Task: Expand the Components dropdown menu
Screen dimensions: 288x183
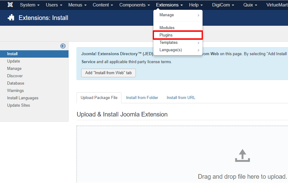Action: coord(134,5)
